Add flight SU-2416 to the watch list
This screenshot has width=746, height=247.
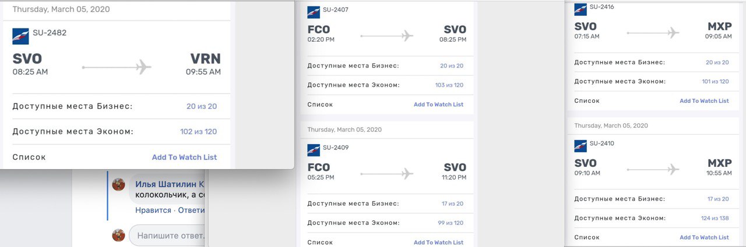(704, 101)
